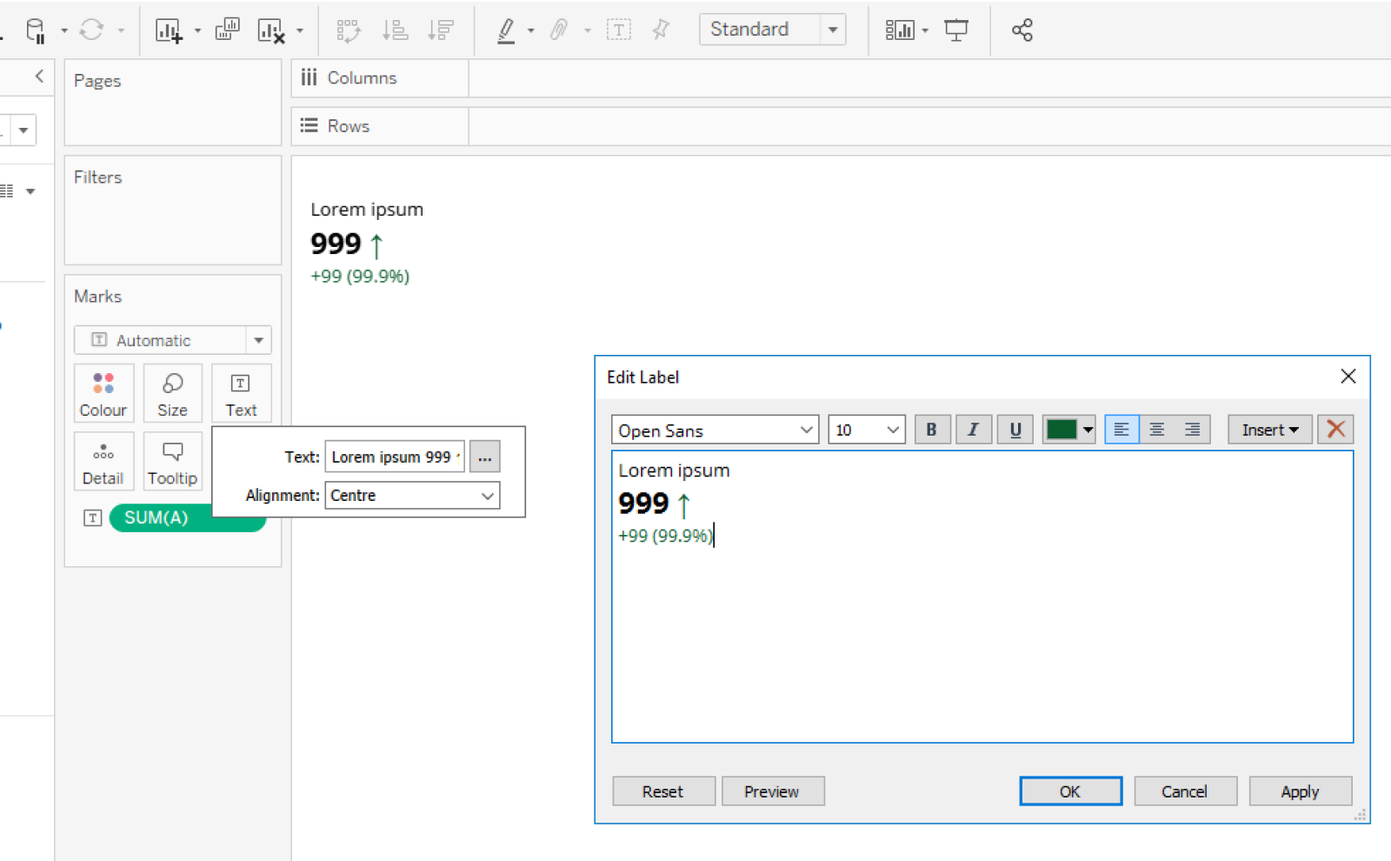The image size is (1391, 861).
Task: Expand the font size 10 dropdown
Action: tap(867, 430)
